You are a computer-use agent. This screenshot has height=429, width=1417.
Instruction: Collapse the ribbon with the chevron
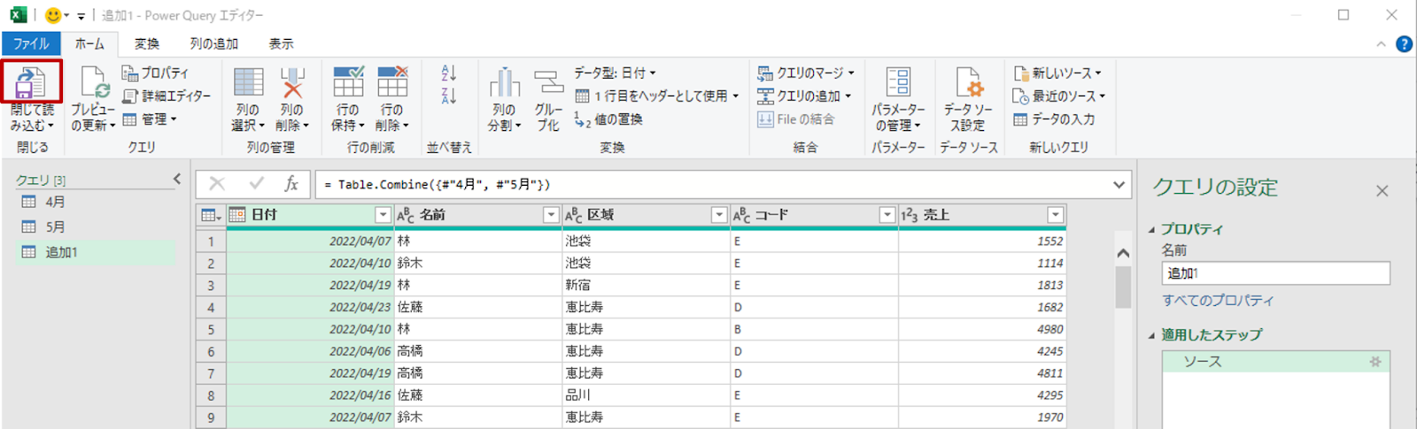click(1381, 44)
